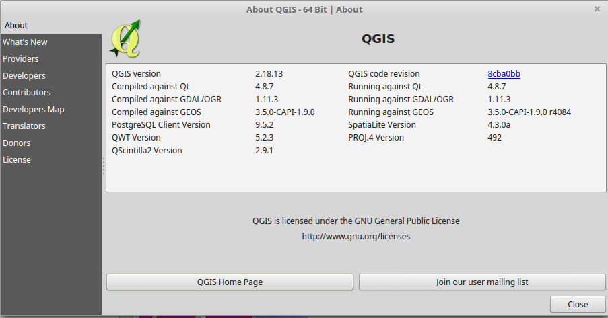Open code revision link 8cba0bb
608x318 pixels.
[504, 73]
